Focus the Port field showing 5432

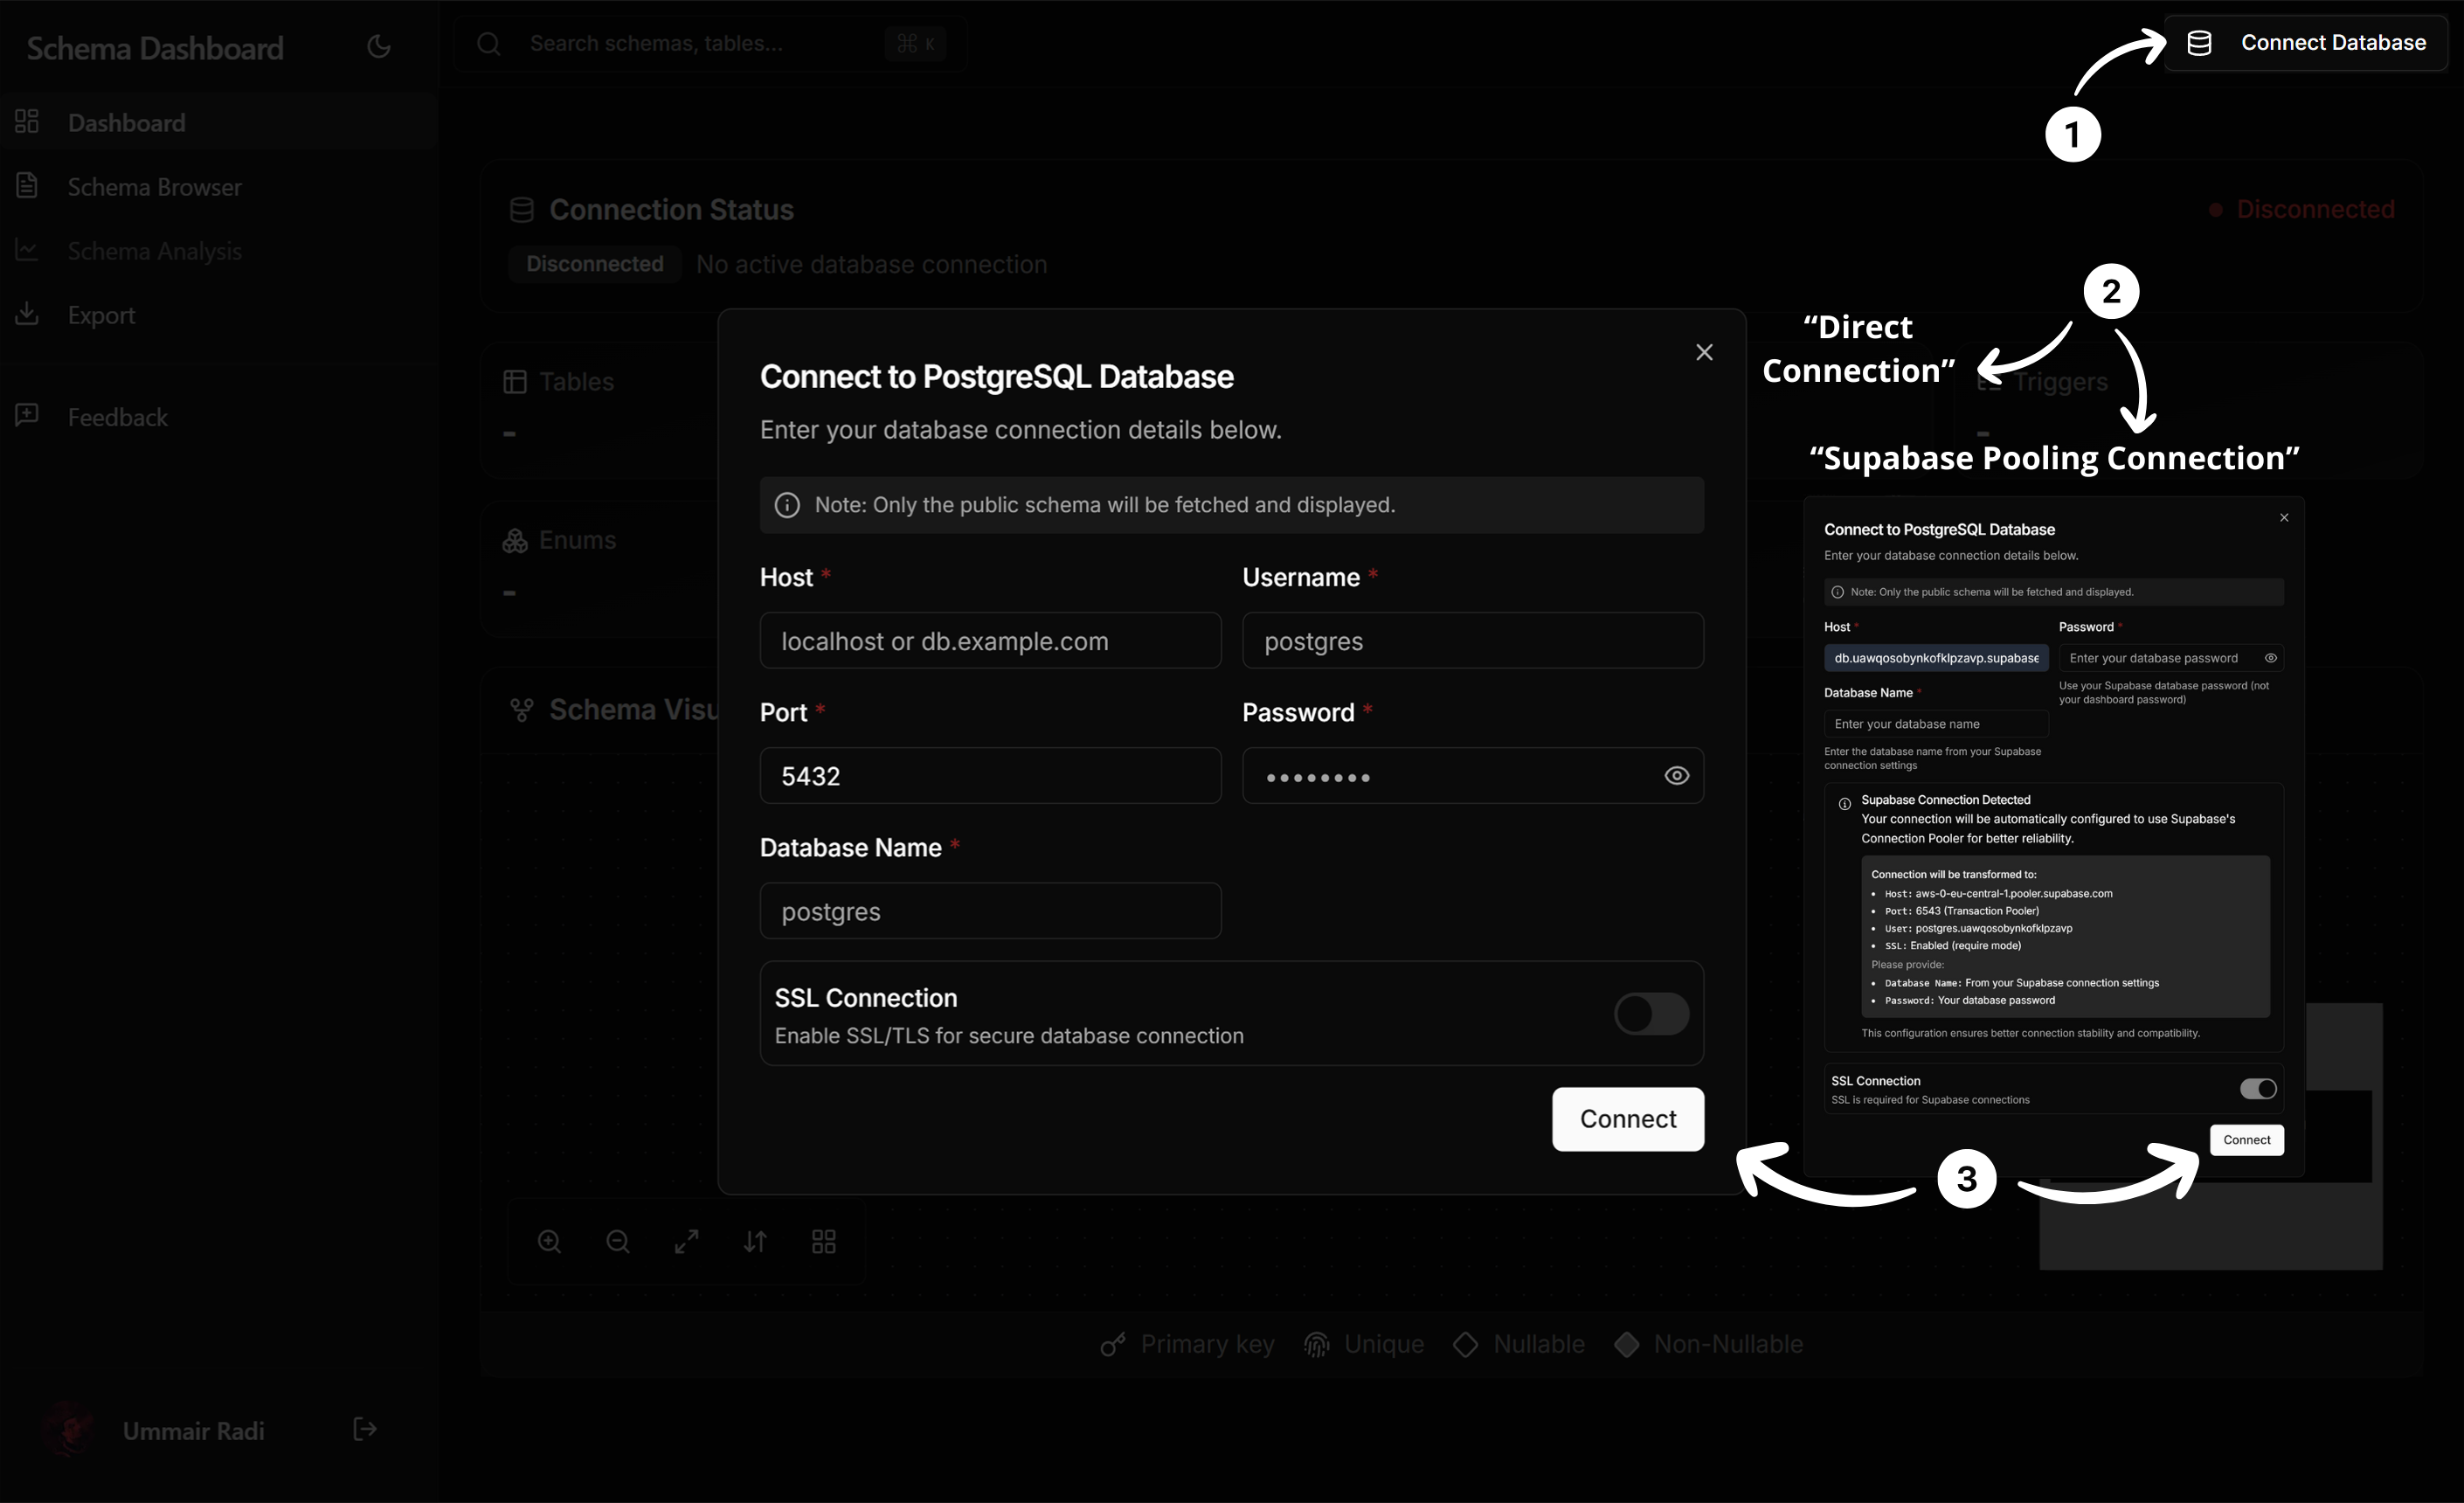pyautogui.click(x=990, y=776)
